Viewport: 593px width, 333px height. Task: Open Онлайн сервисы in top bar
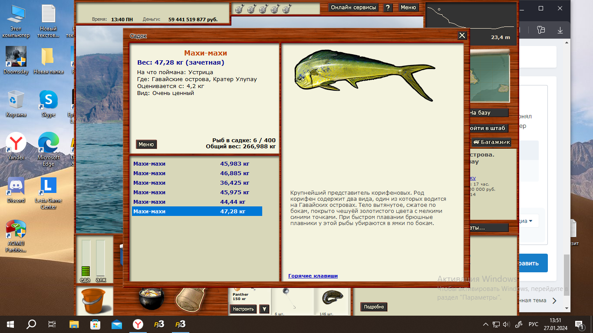point(353,7)
